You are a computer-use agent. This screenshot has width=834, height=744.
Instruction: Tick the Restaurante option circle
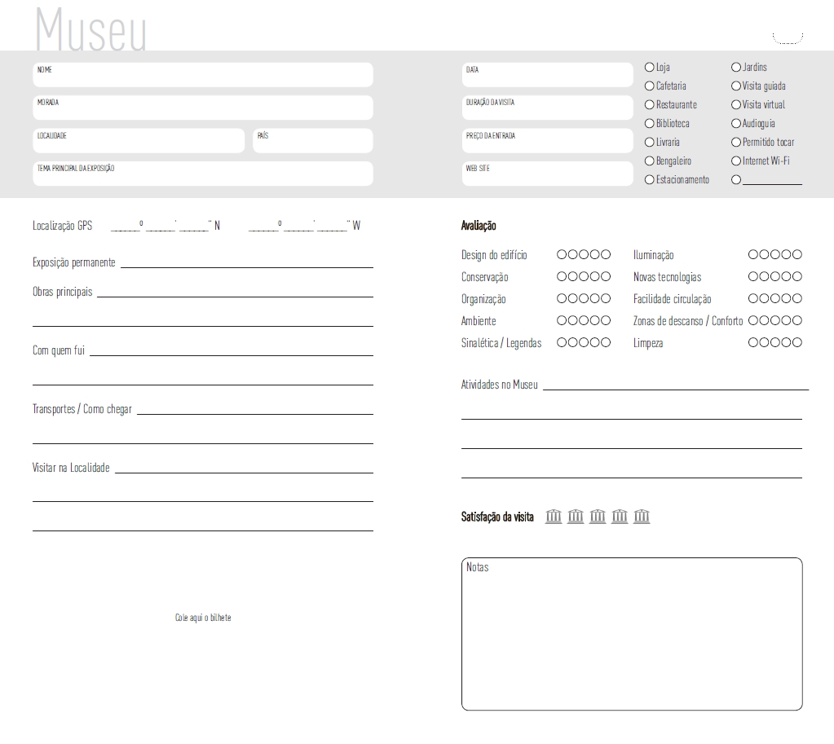649,105
